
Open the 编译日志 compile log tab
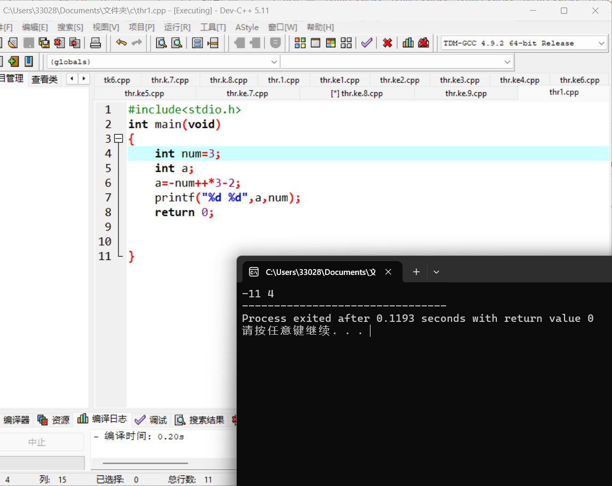pyautogui.click(x=102, y=419)
